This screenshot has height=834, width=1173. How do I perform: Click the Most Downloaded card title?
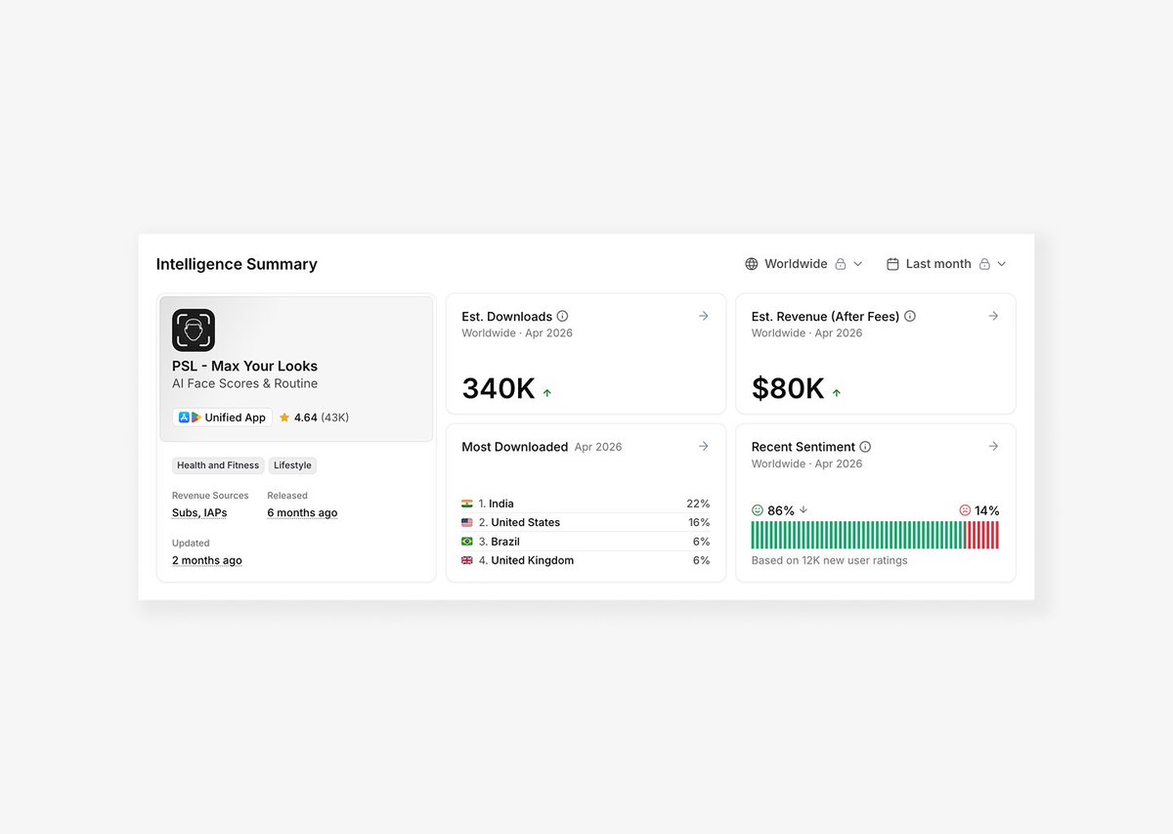point(514,447)
